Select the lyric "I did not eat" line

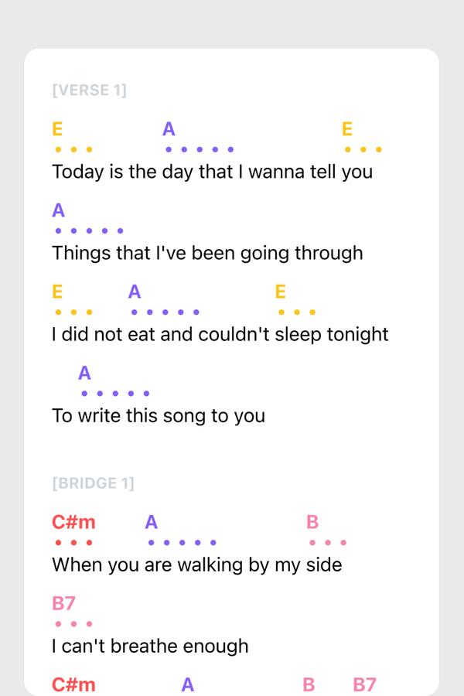(x=220, y=334)
